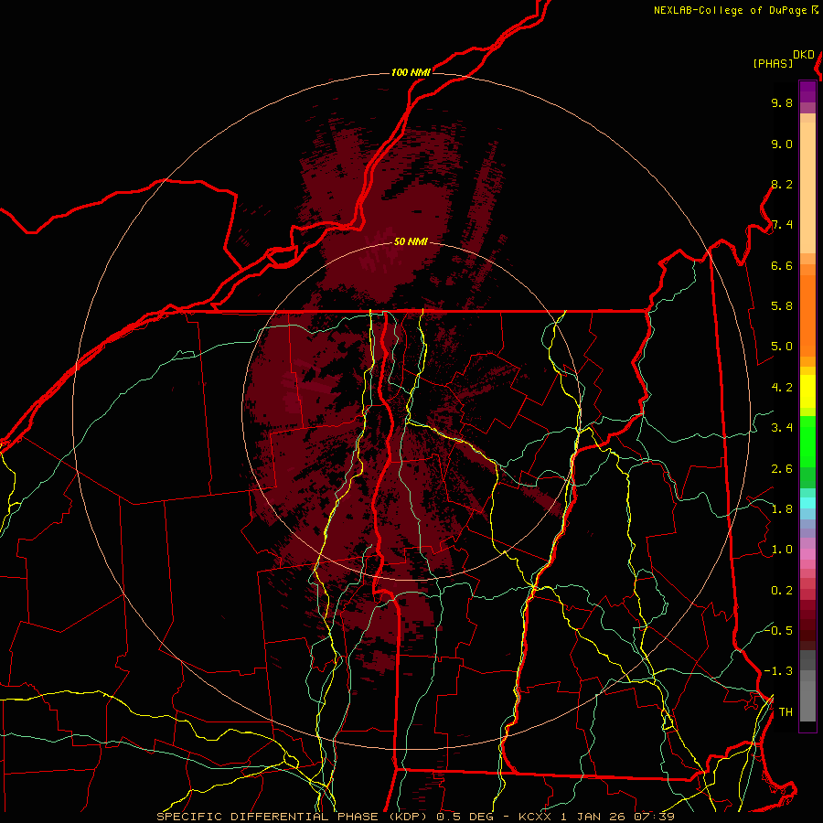Image resolution: width=823 pixels, height=823 pixels.
Task: Click the [PHAS] units label
Action: point(773,63)
